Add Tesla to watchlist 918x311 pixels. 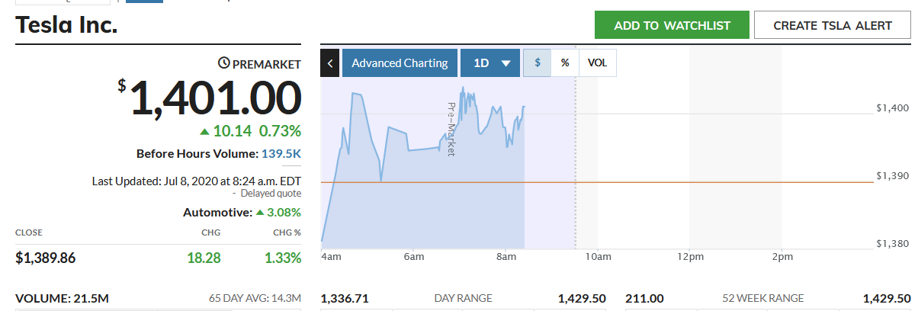pyautogui.click(x=672, y=25)
